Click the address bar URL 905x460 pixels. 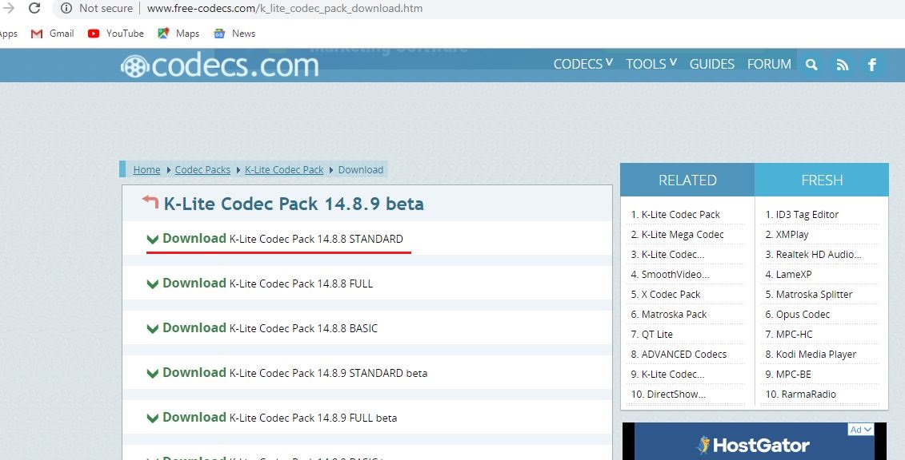285,9
